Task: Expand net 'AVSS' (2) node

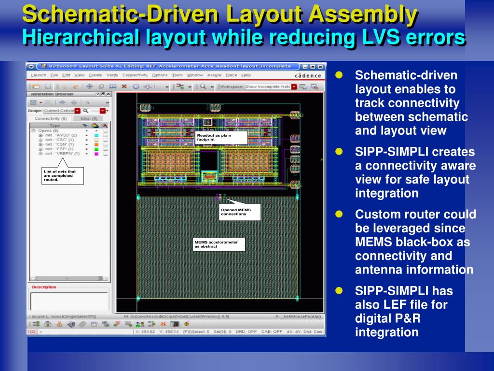Action: (41, 135)
